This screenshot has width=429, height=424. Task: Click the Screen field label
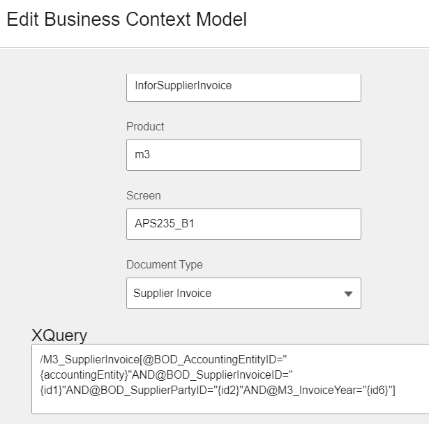143,196
